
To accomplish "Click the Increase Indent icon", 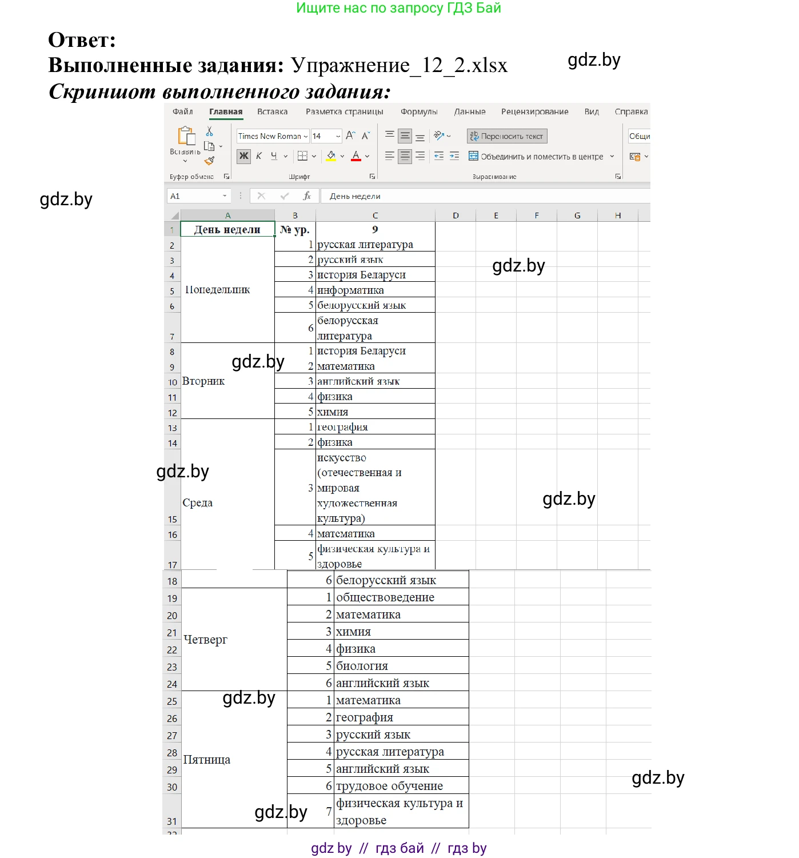I will click(453, 155).
